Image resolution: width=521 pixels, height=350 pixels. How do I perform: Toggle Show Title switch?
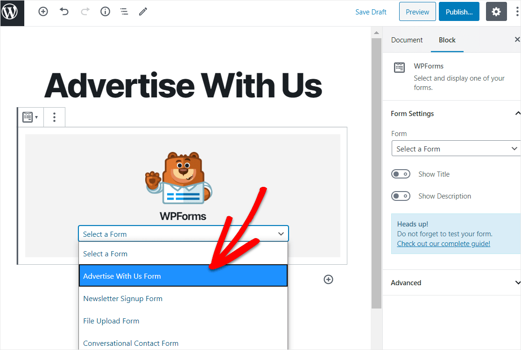(401, 174)
